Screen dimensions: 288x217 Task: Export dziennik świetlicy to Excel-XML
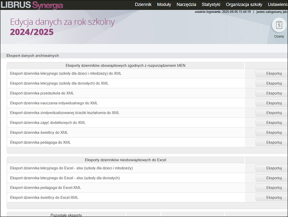pyautogui.click(x=272, y=198)
